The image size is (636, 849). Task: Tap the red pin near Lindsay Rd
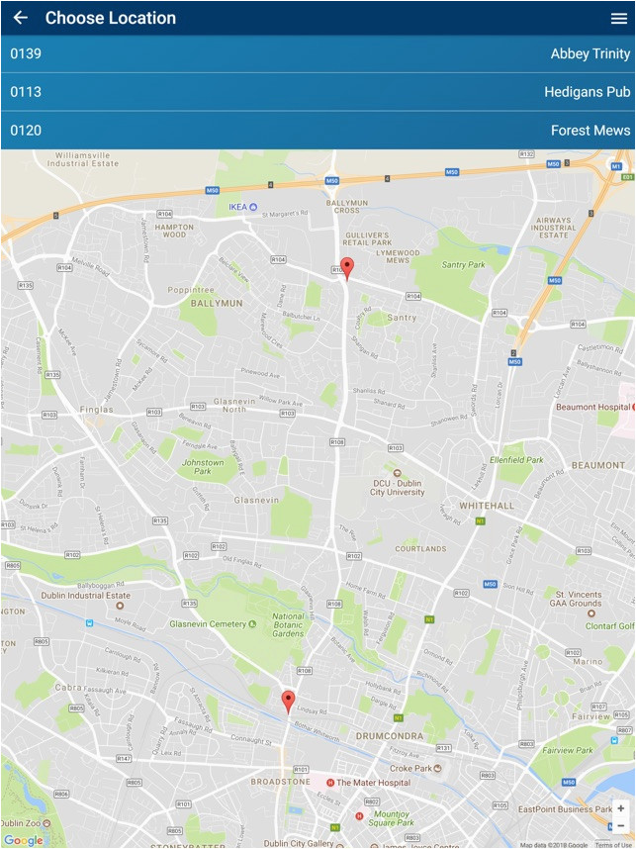(x=289, y=703)
